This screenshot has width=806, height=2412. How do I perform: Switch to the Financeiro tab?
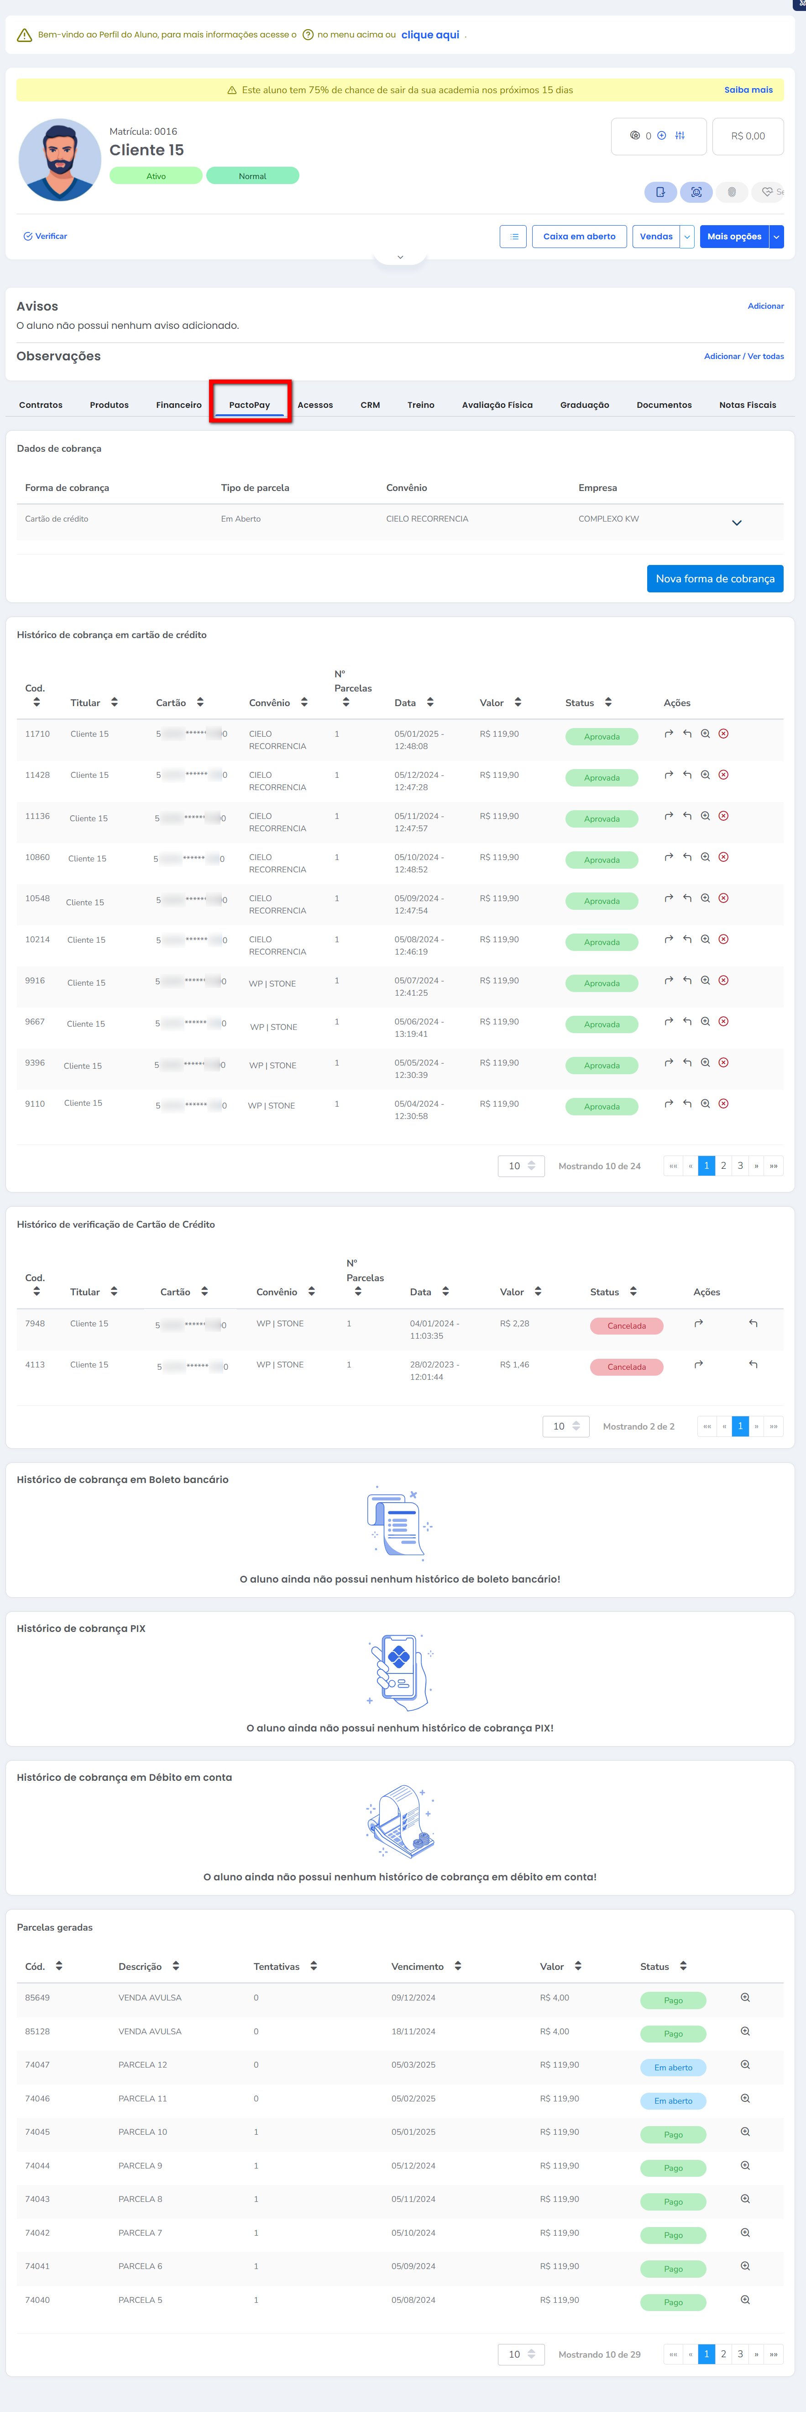(x=178, y=406)
